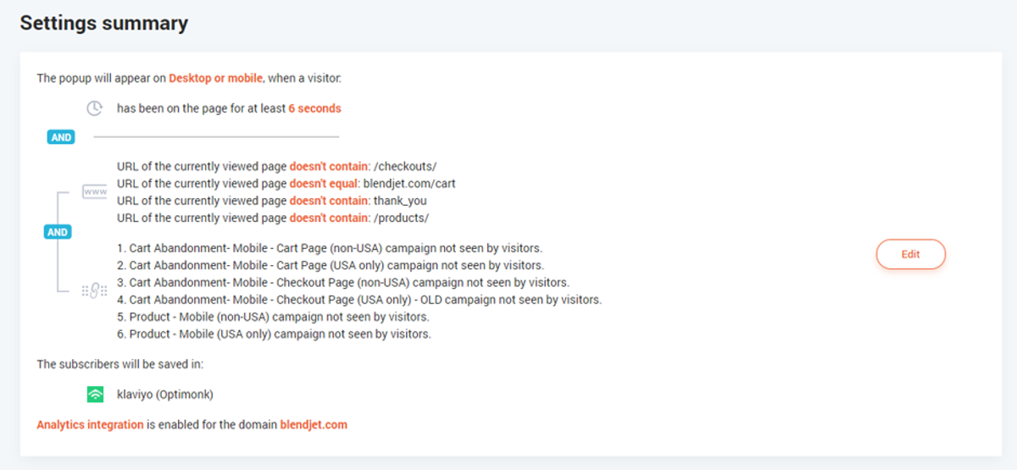
Task: Click the blendjet.com domain link
Action: (314, 424)
